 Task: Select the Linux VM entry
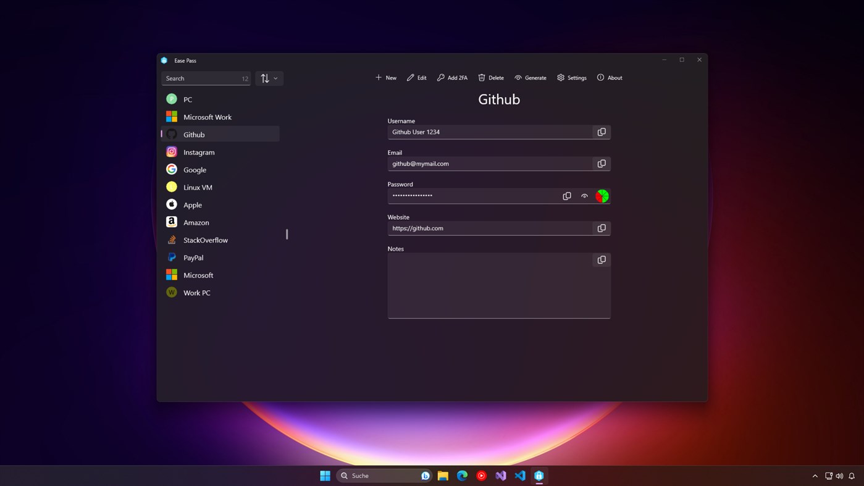[x=220, y=187]
